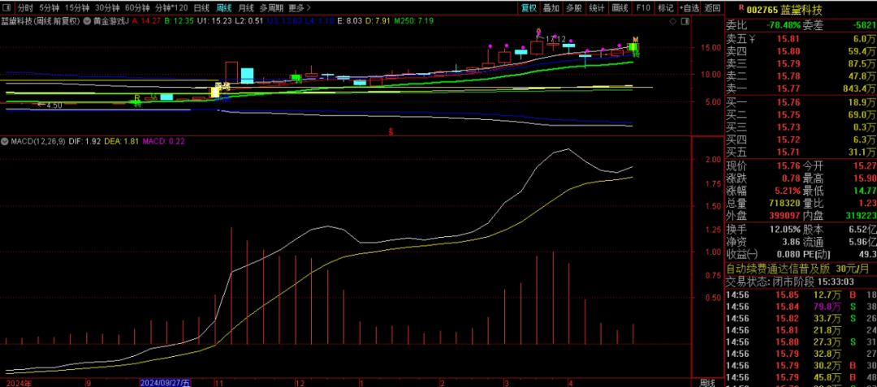The width and height of the screenshot is (877, 387).
Task: Click the 2024/09/27 date marker on the timeline
Action: [165, 382]
